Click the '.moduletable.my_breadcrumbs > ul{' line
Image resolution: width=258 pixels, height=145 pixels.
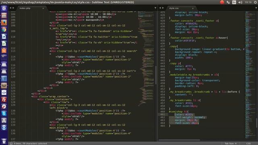(x=194, y=75)
